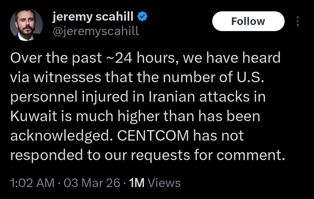Click the Views label
Viewport: 314px width, 199px height.
(164, 183)
